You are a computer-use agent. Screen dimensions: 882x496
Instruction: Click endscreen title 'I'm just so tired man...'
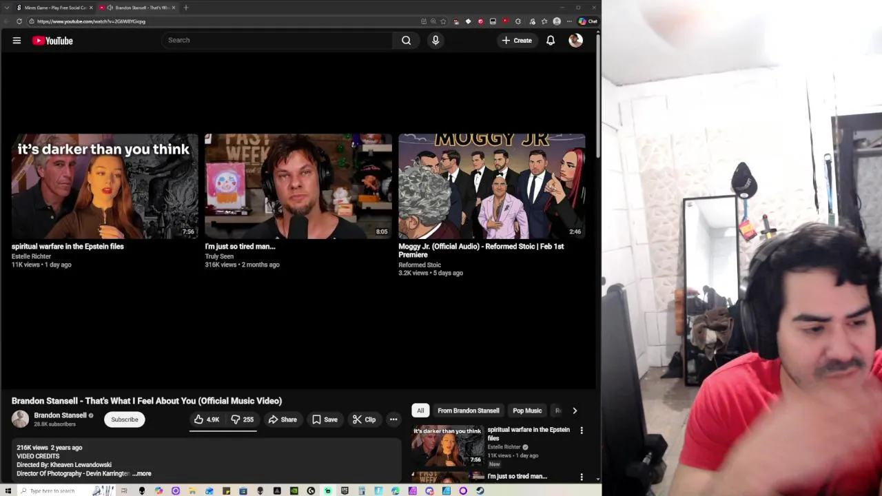(x=240, y=246)
